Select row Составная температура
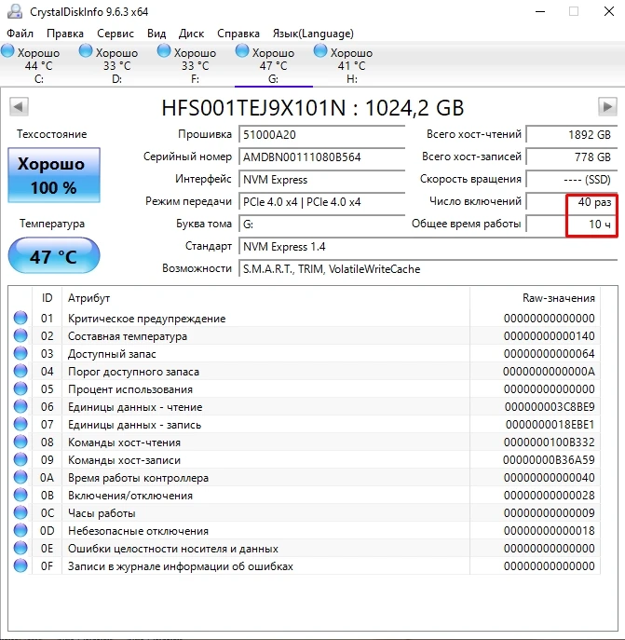 [x=305, y=335]
